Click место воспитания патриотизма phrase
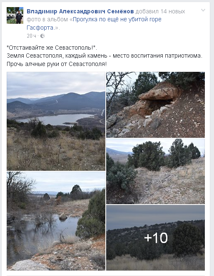 click(157, 56)
